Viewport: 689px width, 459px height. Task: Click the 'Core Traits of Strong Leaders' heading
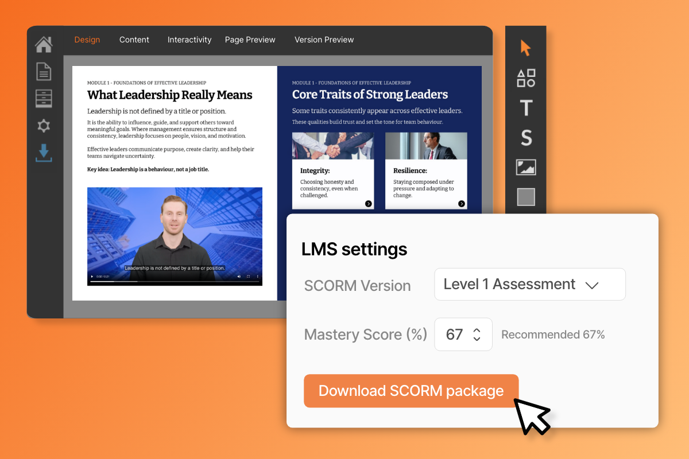pos(370,95)
